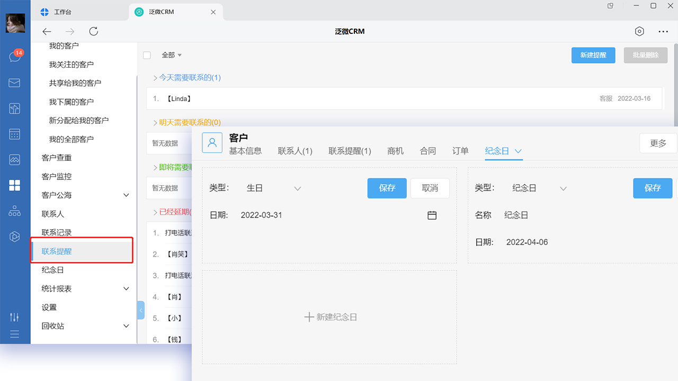Viewport: 678px width, 381px height.
Task: Click the settings gear icon in the titlebar
Action: point(639,31)
